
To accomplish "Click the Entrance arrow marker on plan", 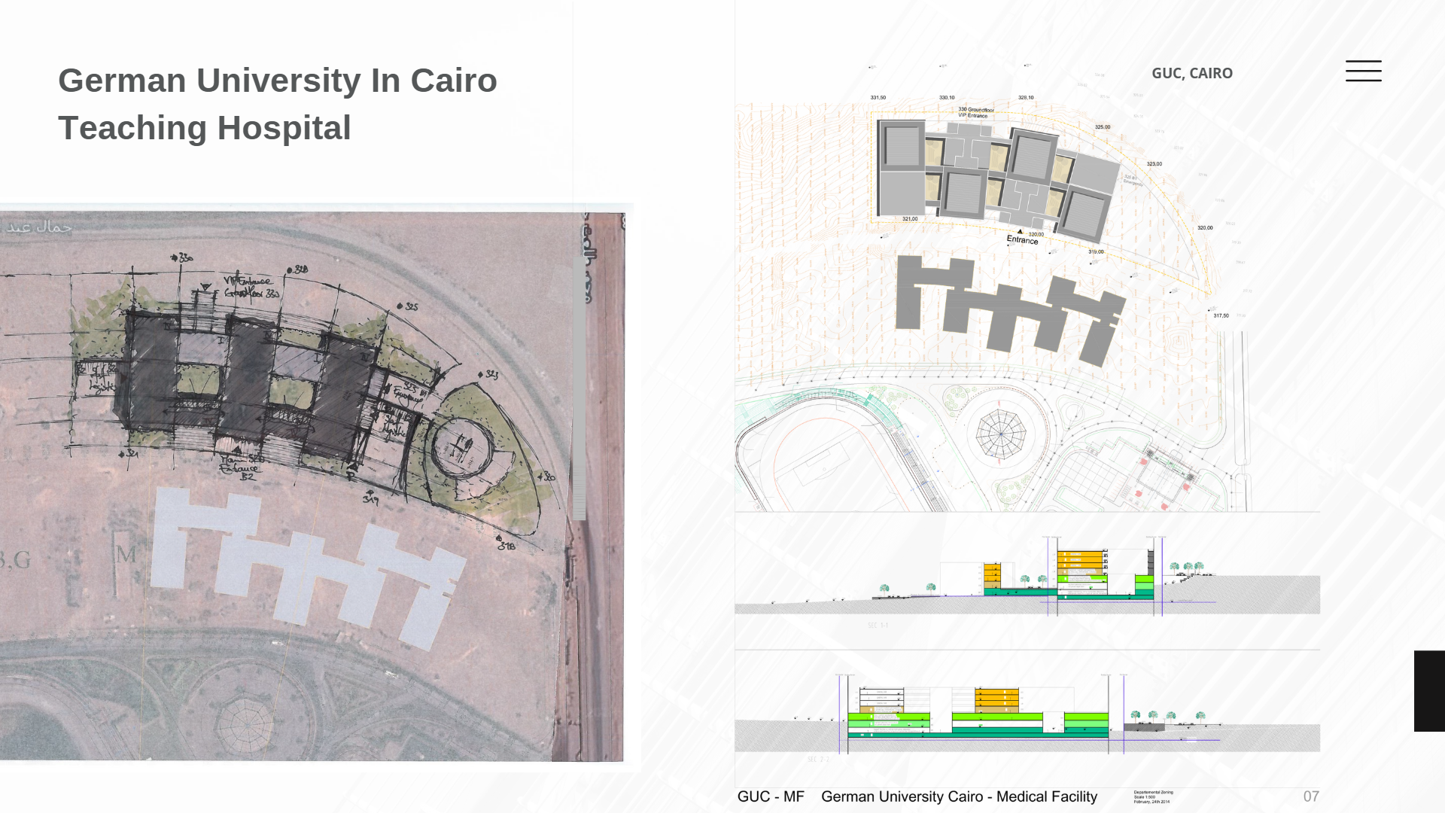I will point(1021,233).
